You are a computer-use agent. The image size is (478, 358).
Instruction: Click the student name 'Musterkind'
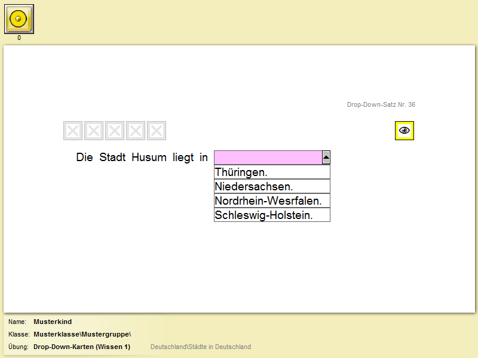pyautogui.click(x=53, y=322)
